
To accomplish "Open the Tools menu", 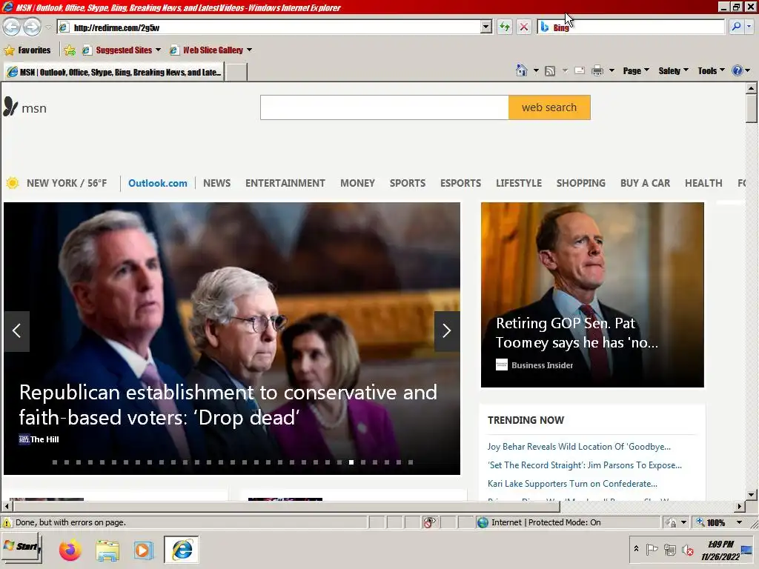I will tap(711, 70).
